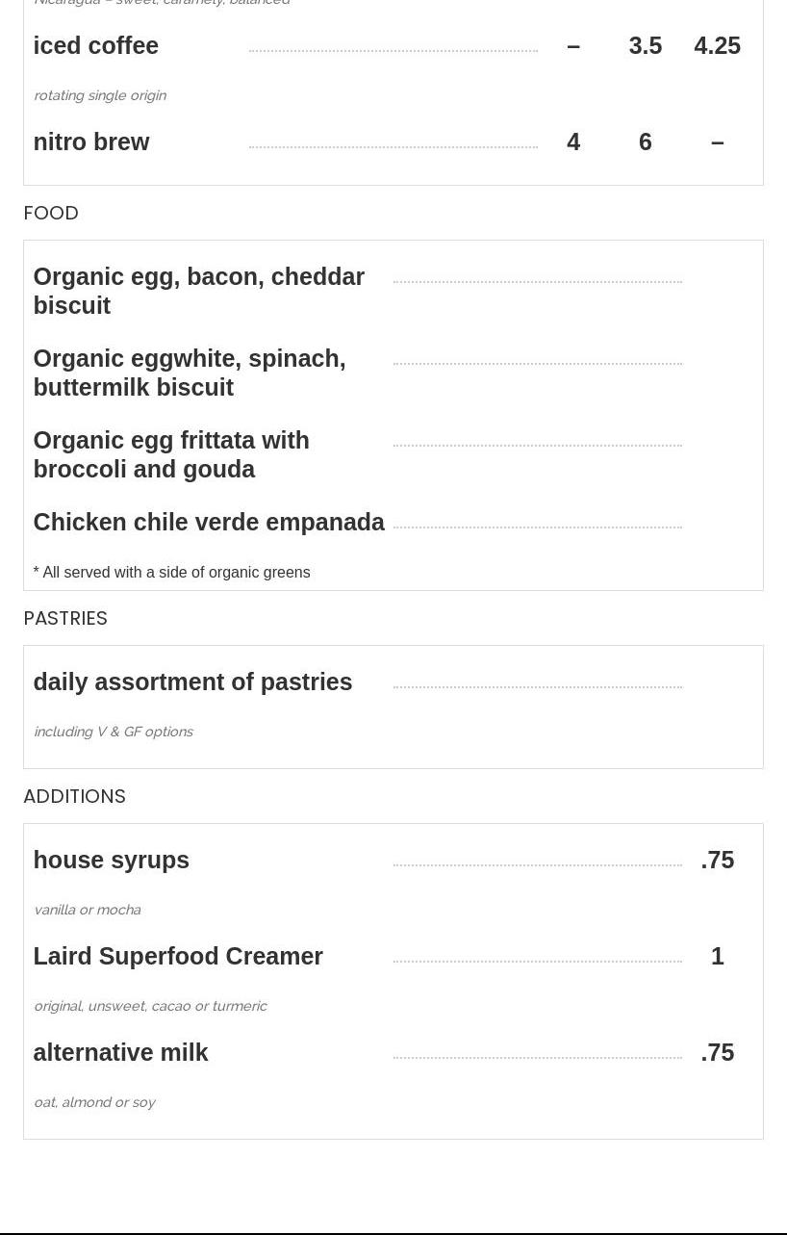This screenshot has height=1235, width=787.
Task: Click Laird Superfood Creamer item
Action: click(x=178, y=956)
